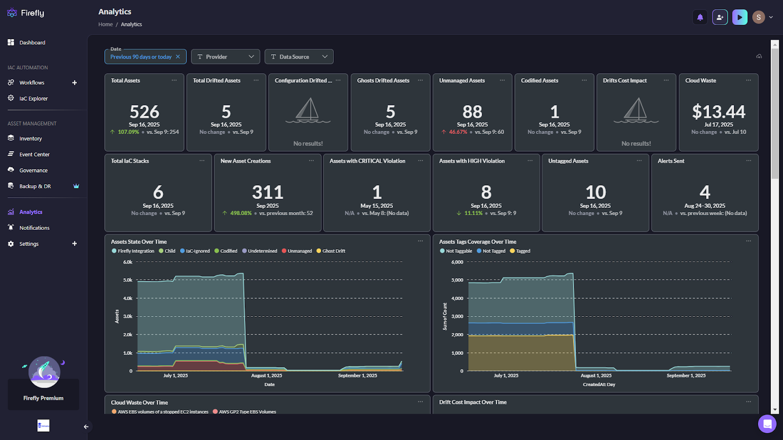Add a new workflow with plus icon
This screenshot has height=440, width=783.
coord(74,83)
